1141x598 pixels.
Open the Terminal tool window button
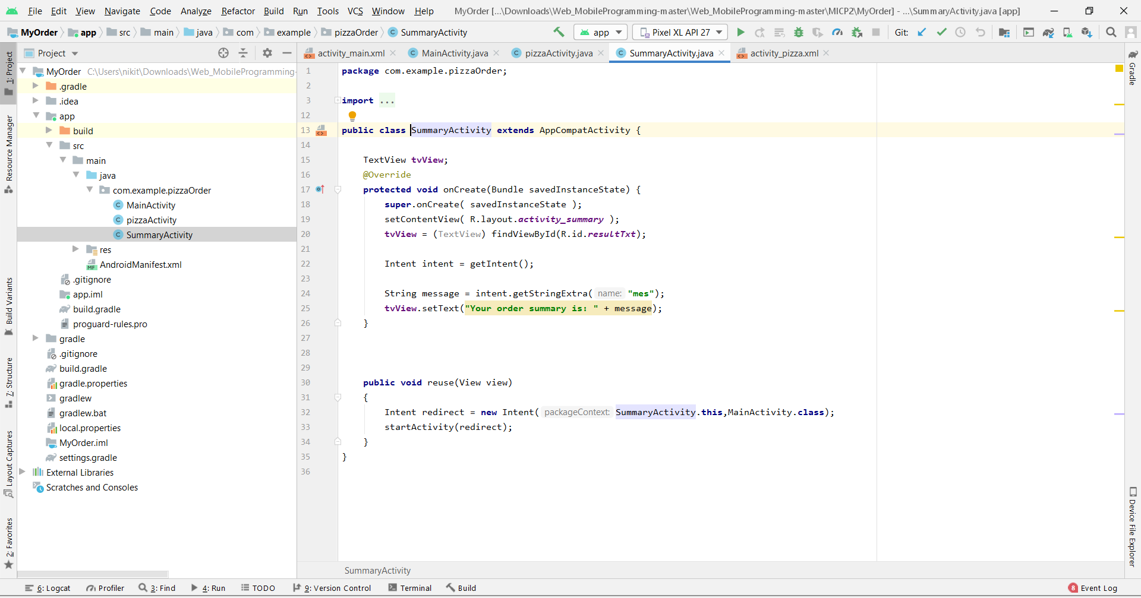click(410, 588)
